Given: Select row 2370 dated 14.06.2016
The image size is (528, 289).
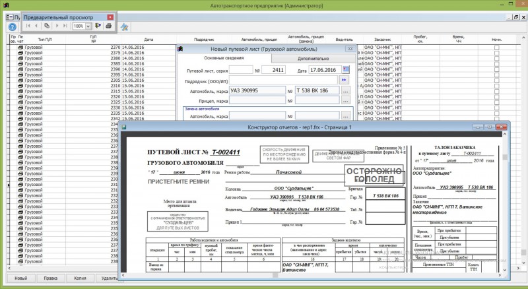Looking at the screenshot, I should tap(92, 48).
